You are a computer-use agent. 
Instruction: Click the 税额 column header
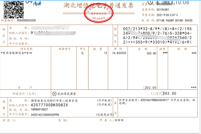182,49
